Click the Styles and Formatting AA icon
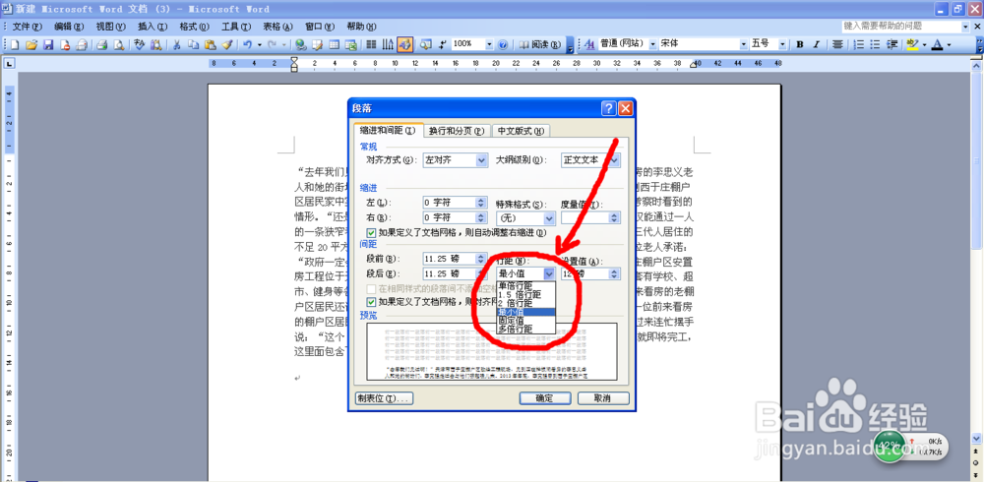The image size is (984, 482). click(x=590, y=44)
